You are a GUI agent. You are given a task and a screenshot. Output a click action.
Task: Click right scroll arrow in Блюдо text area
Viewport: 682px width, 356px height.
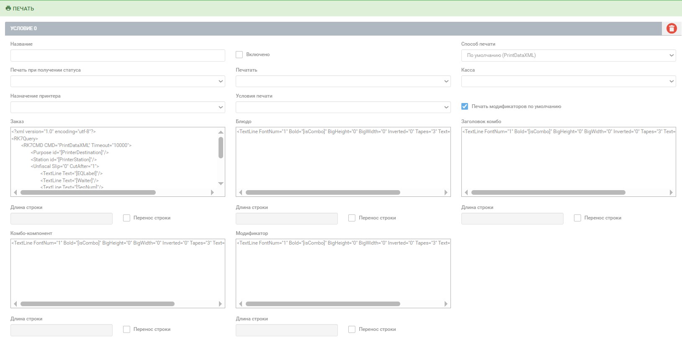tap(446, 193)
